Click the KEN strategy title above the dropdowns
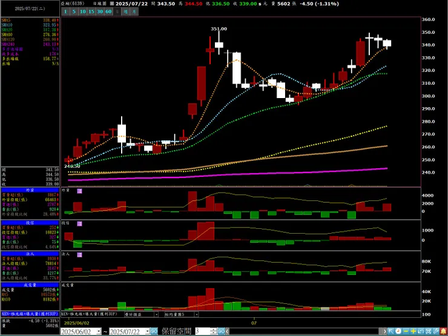 90,314
